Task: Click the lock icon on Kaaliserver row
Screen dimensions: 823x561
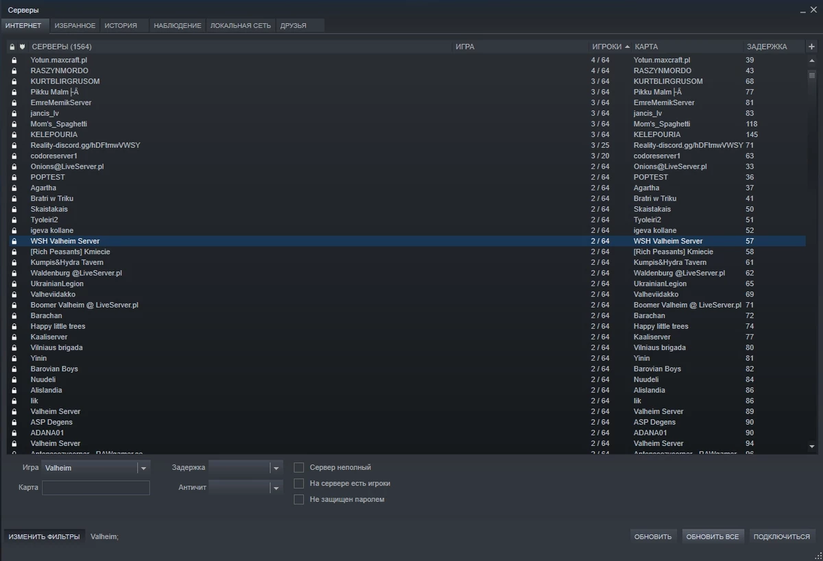Action: [14, 337]
